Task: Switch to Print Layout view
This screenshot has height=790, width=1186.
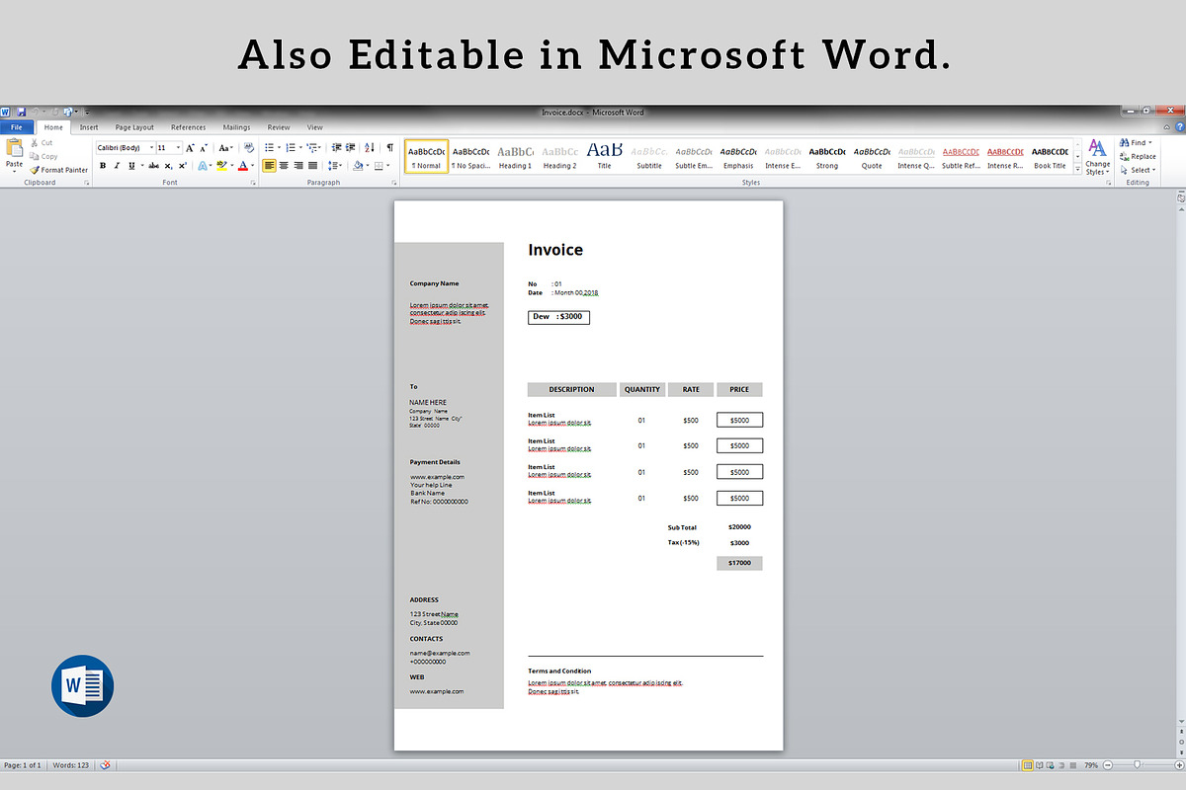Action: [1028, 765]
